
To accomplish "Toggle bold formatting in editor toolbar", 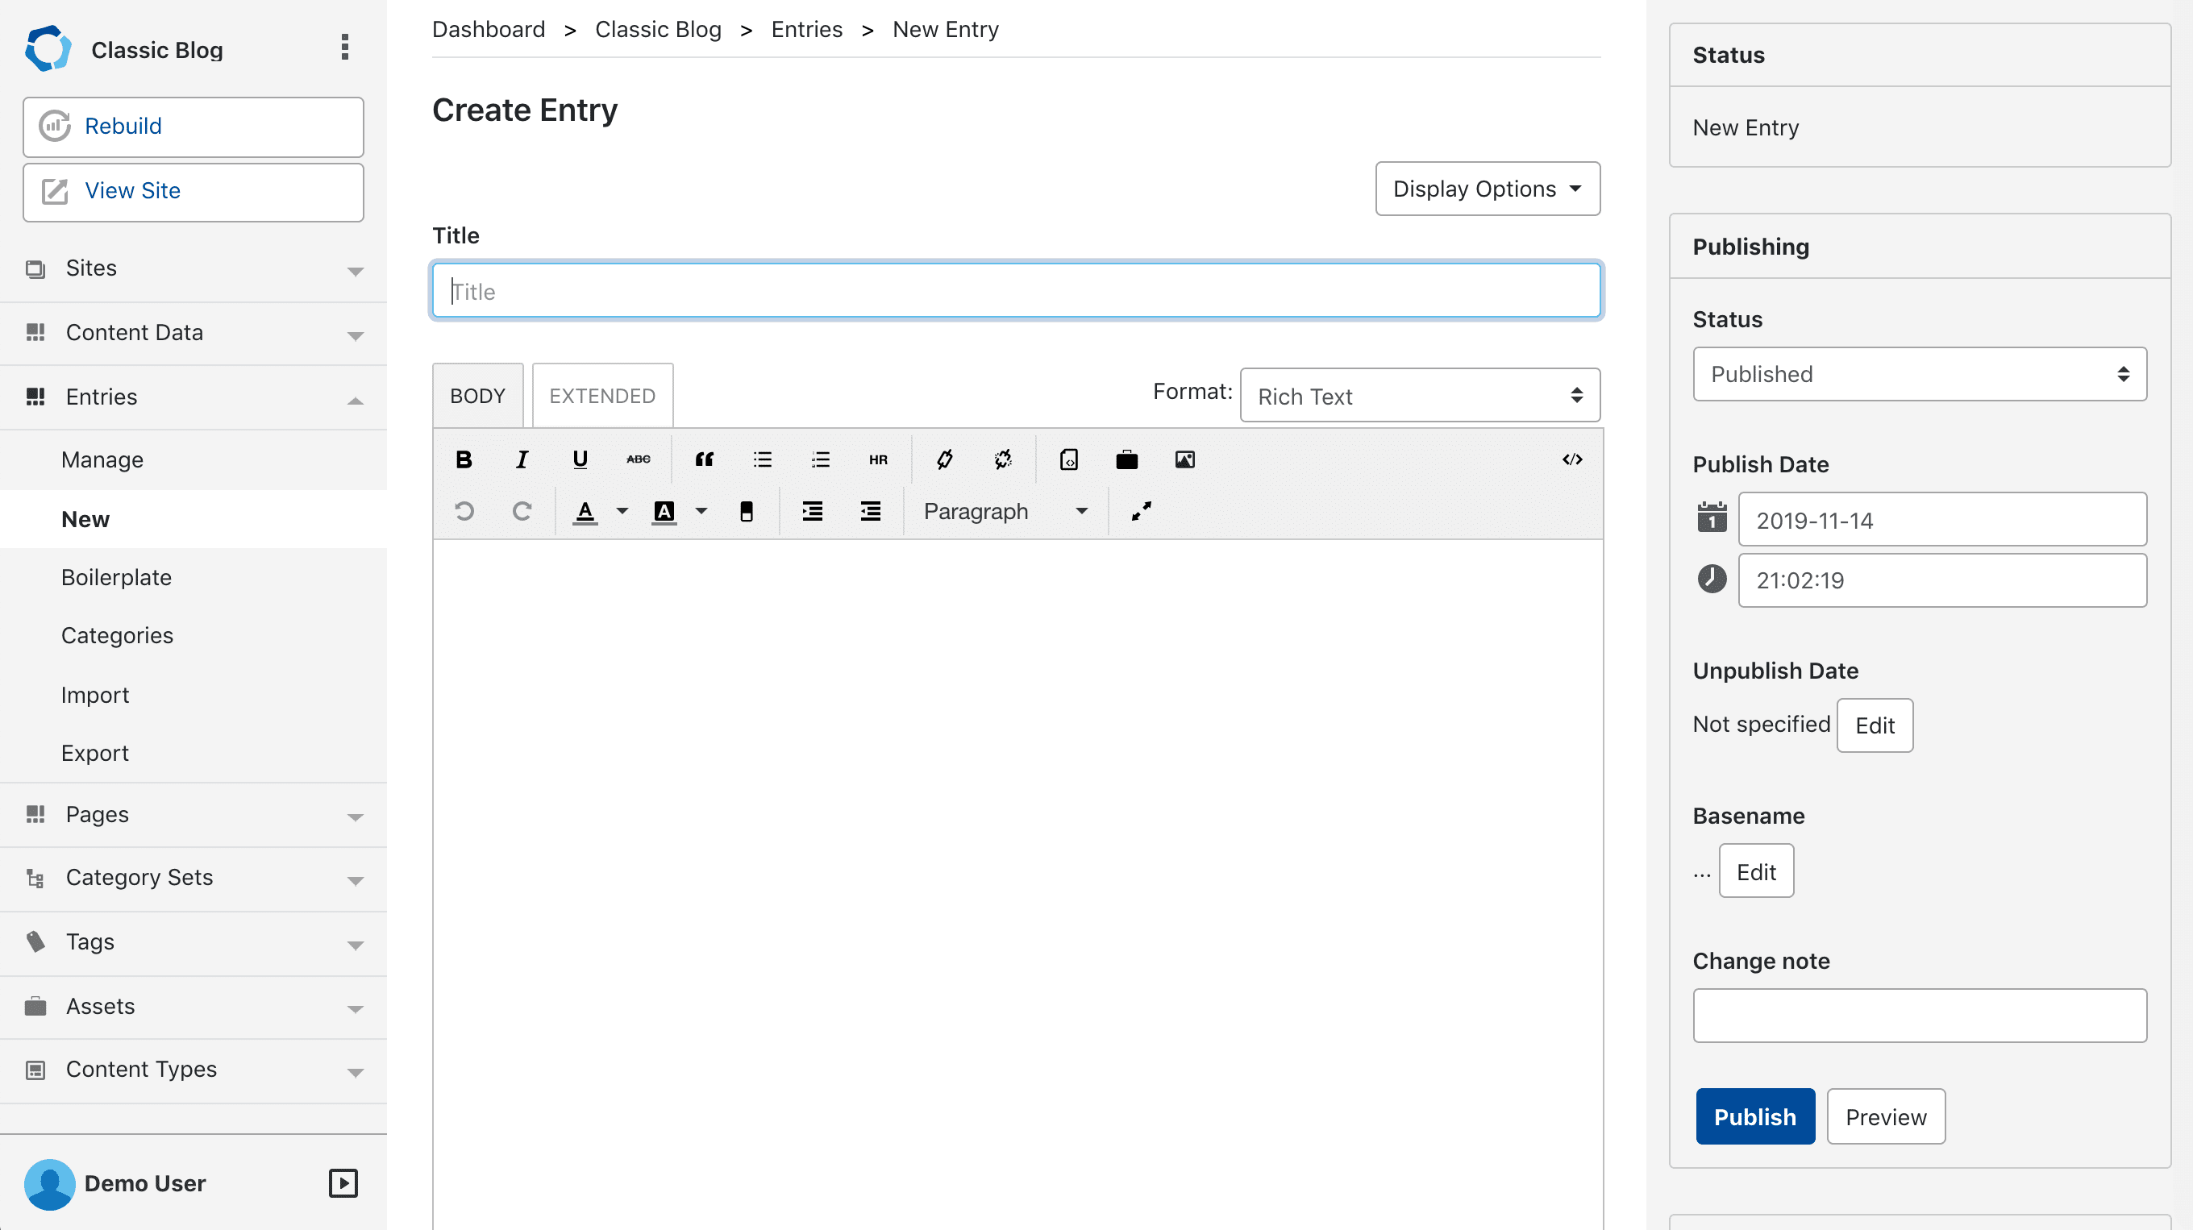I will pyautogui.click(x=464, y=459).
